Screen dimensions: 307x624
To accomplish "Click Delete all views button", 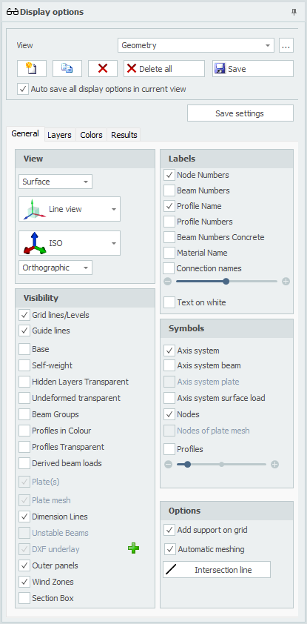I will (x=164, y=68).
